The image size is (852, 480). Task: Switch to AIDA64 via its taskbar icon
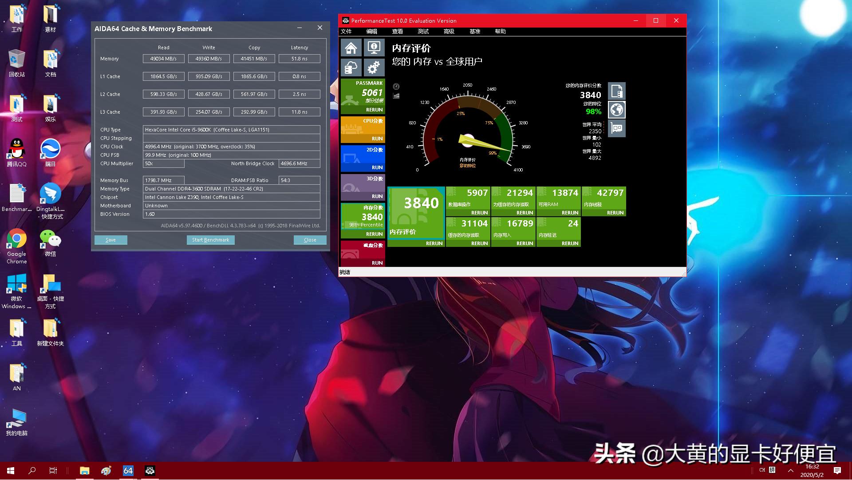(128, 471)
